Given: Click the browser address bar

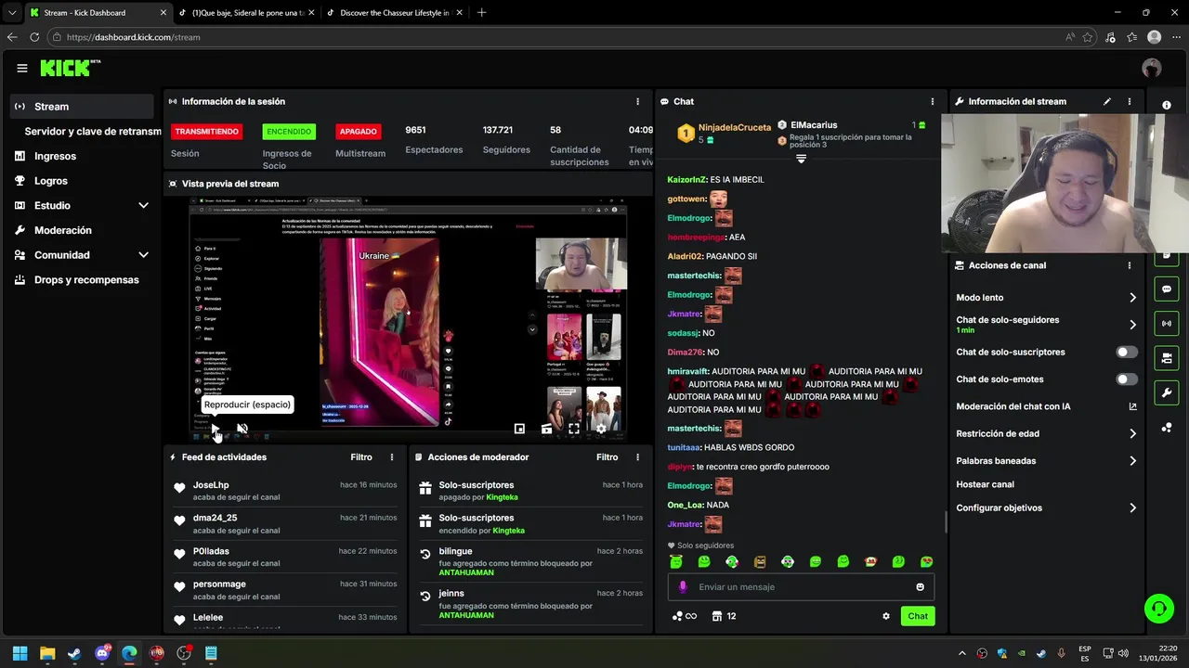Looking at the screenshot, I should [x=557, y=37].
